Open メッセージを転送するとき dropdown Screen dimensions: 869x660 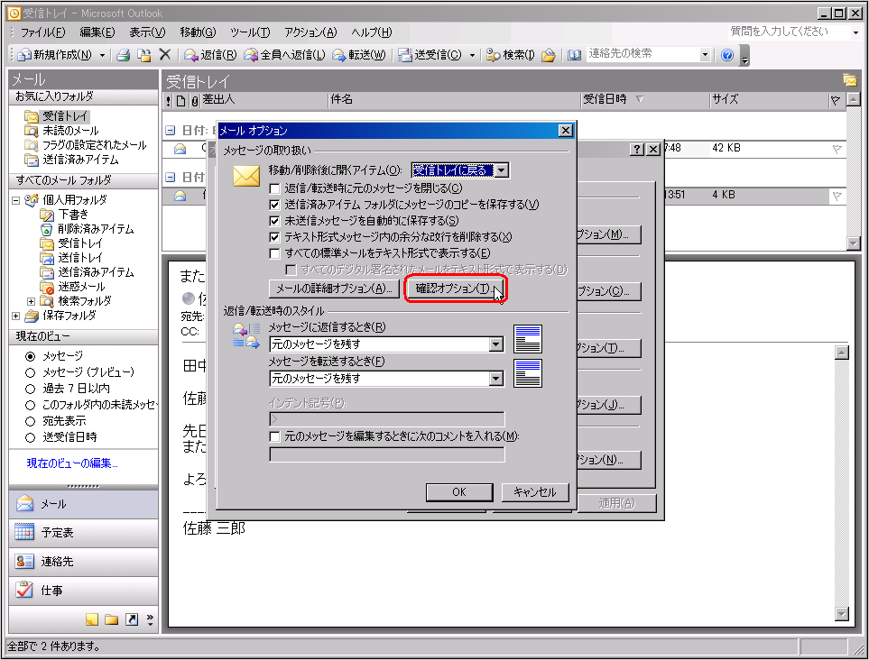[496, 379]
